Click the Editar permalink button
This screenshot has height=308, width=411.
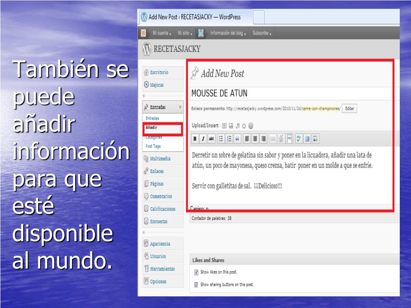click(350, 109)
